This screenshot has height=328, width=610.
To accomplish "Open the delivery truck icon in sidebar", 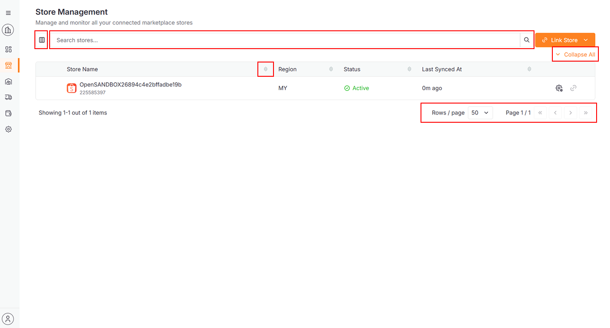I will coord(8,97).
